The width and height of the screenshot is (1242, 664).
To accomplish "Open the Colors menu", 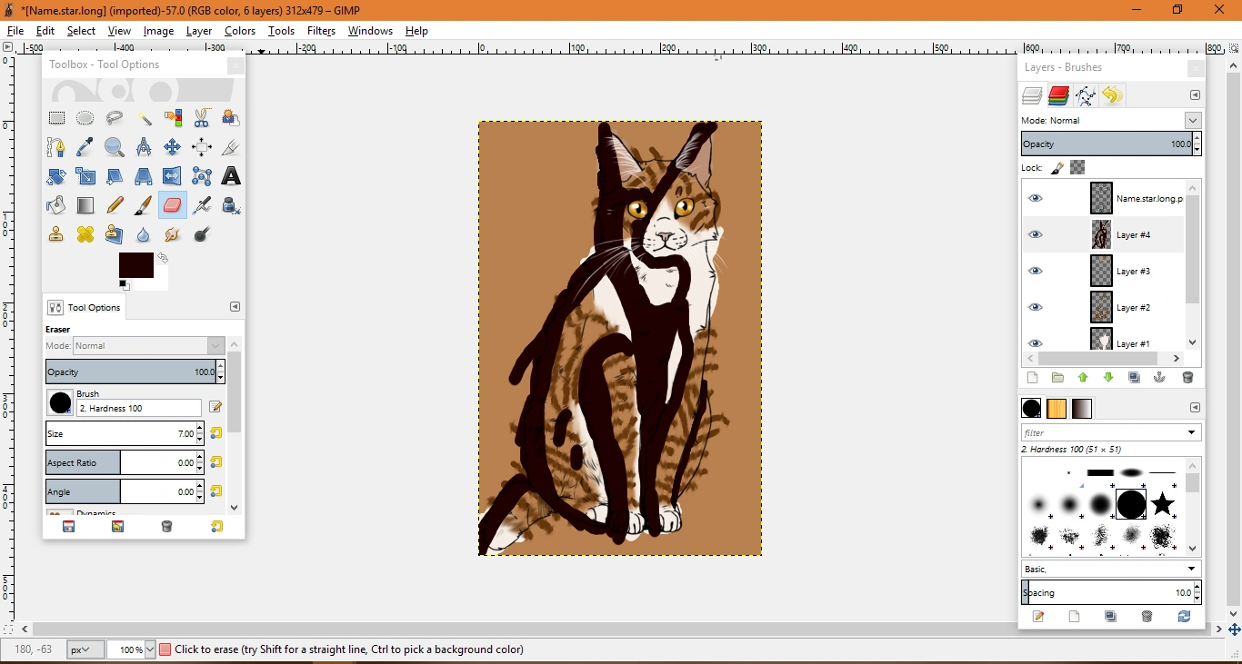I will click(x=240, y=31).
